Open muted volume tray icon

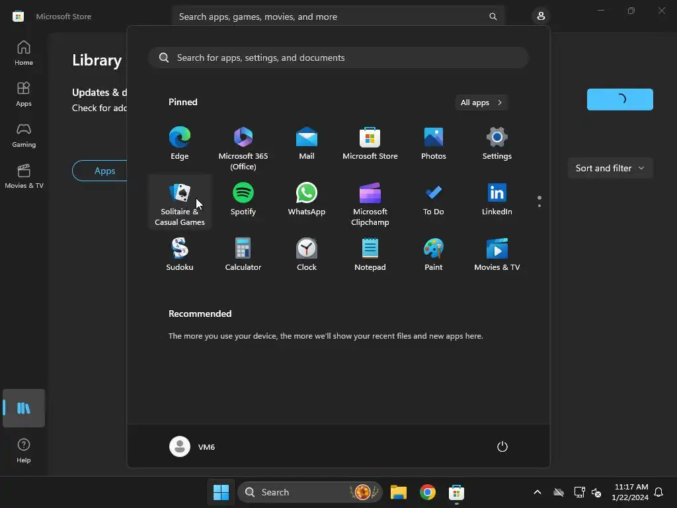(597, 492)
